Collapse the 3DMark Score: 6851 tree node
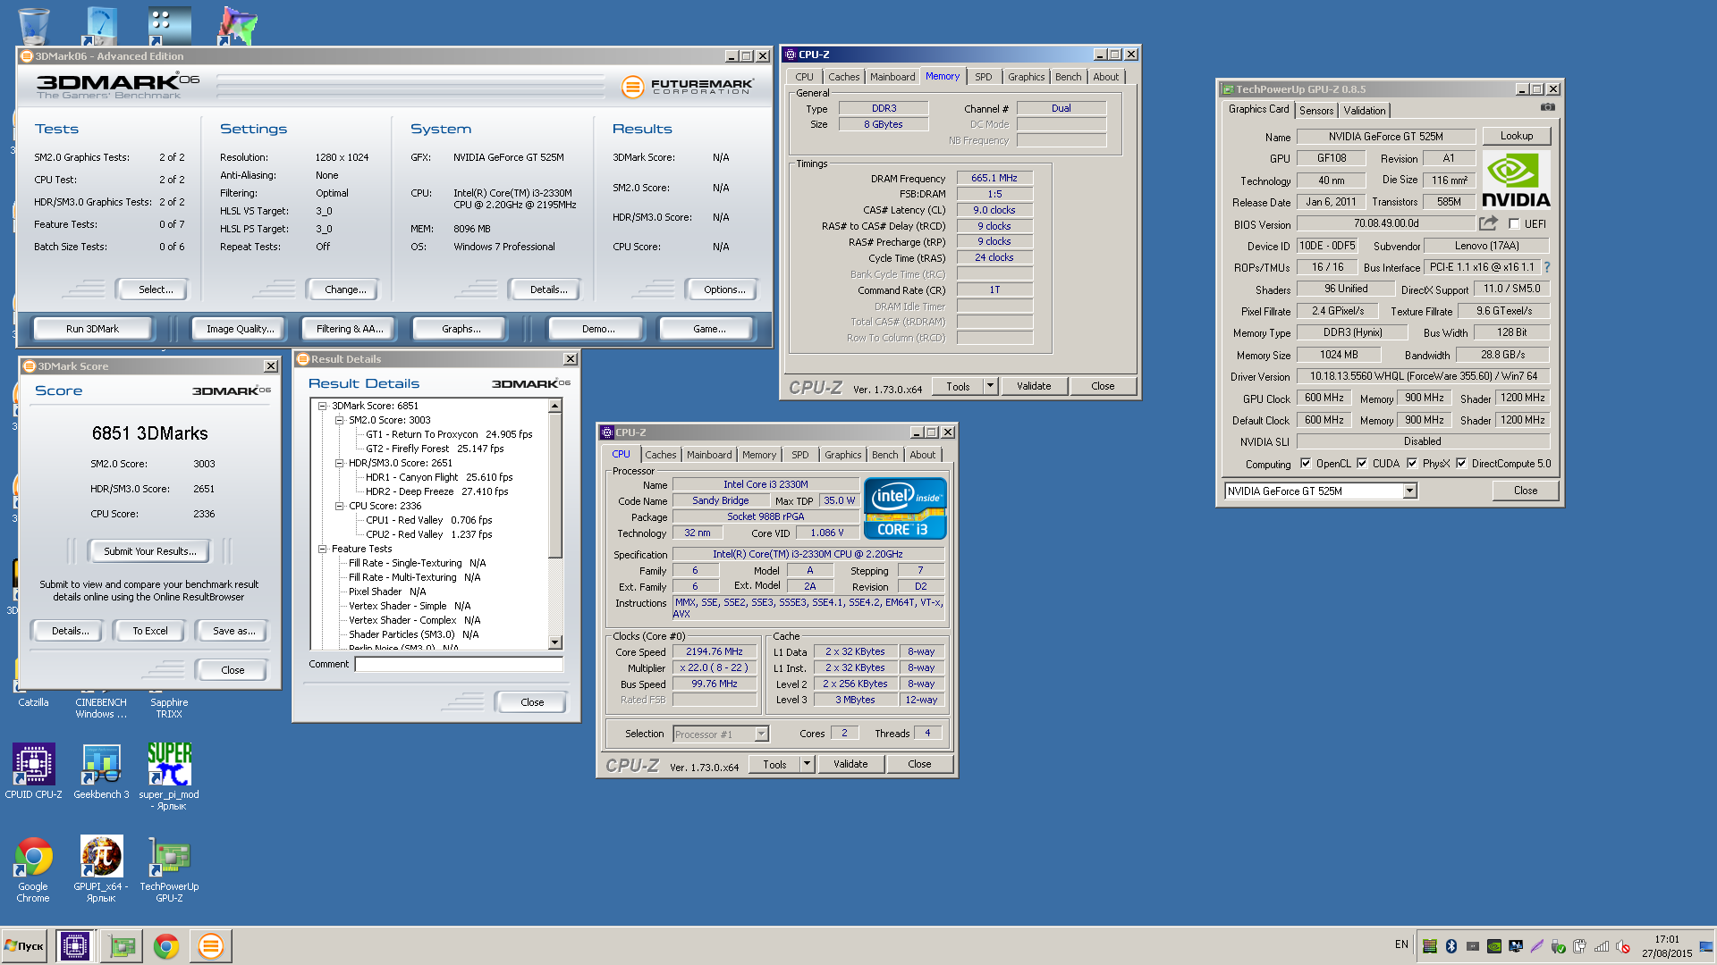Image resolution: width=1717 pixels, height=965 pixels. (x=323, y=406)
